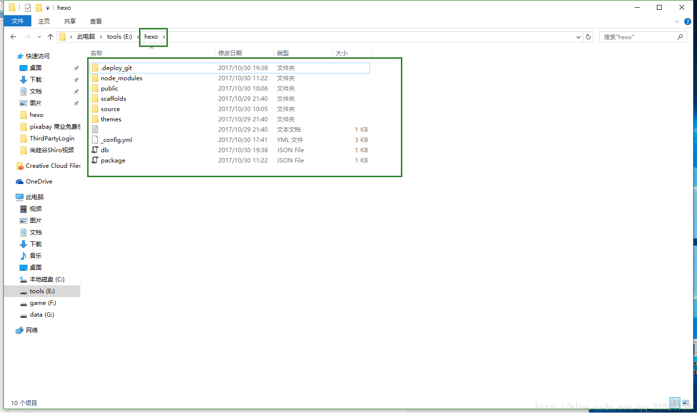The height and width of the screenshot is (417, 697).
Task: Open 下载 under quick access
Action: pos(36,80)
